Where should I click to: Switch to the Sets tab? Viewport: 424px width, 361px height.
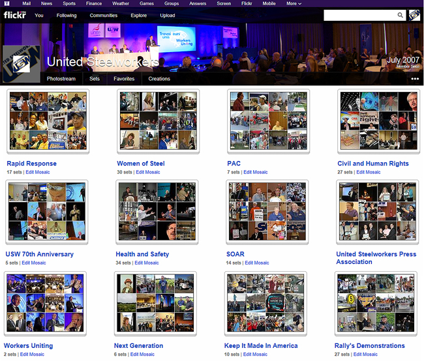pos(95,79)
